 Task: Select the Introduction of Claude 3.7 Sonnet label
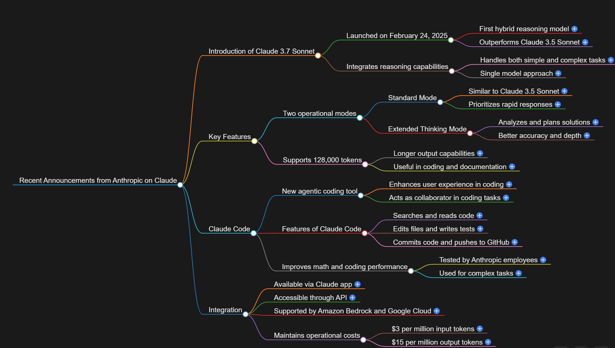(261, 51)
